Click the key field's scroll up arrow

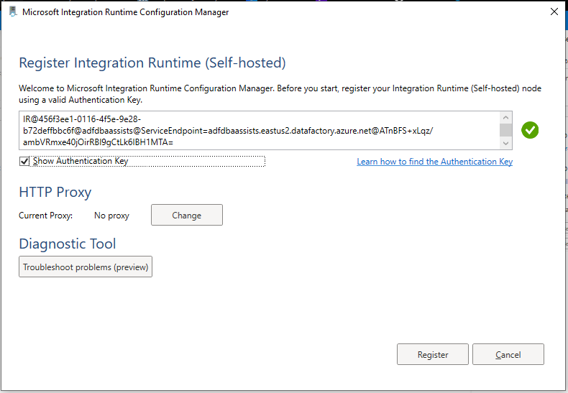(x=506, y=118)
